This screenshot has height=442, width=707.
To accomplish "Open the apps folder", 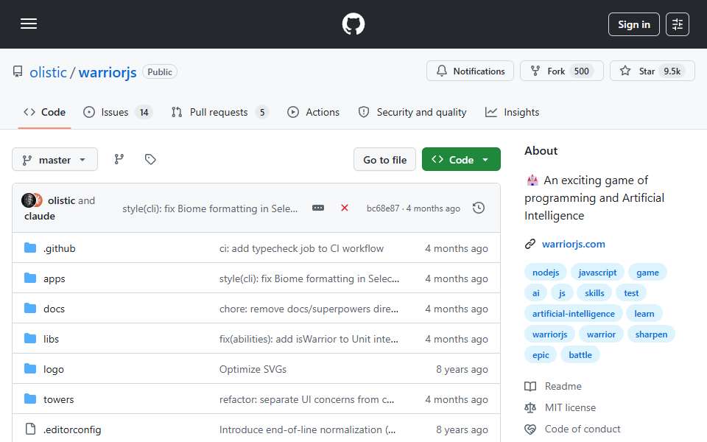I will click(x=54, y=278).
